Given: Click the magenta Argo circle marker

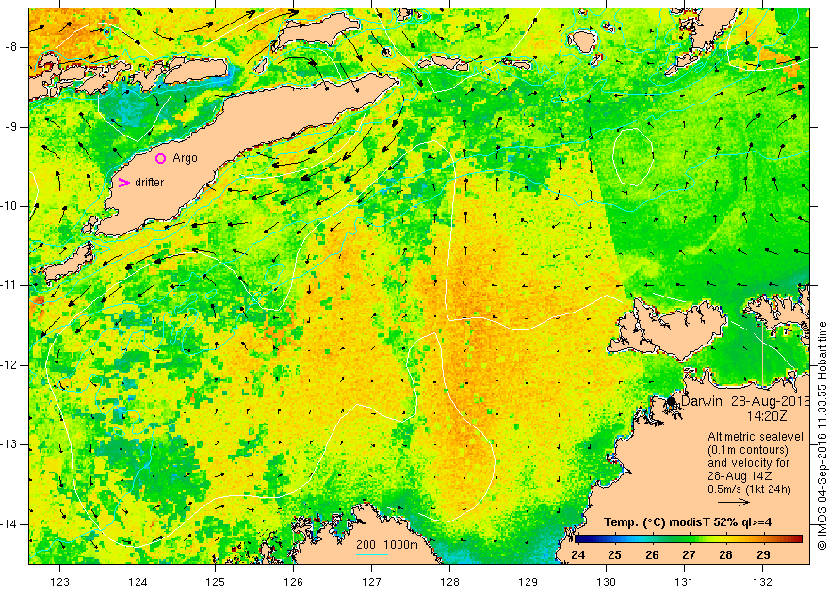Looking at the screenshot, I should pyautogui.click(x=161, y=158).
